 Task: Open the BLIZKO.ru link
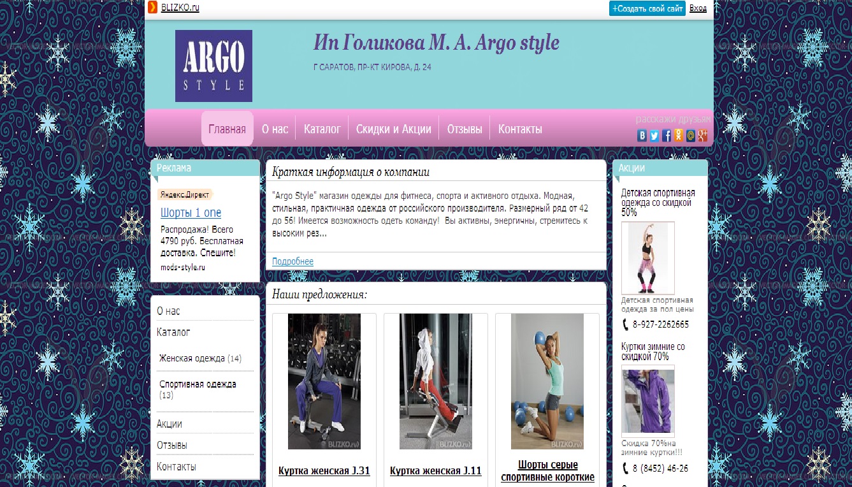pos(180,8)
